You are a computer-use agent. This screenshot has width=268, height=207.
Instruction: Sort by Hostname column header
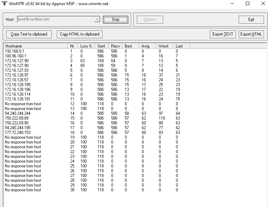pos(35,46)
